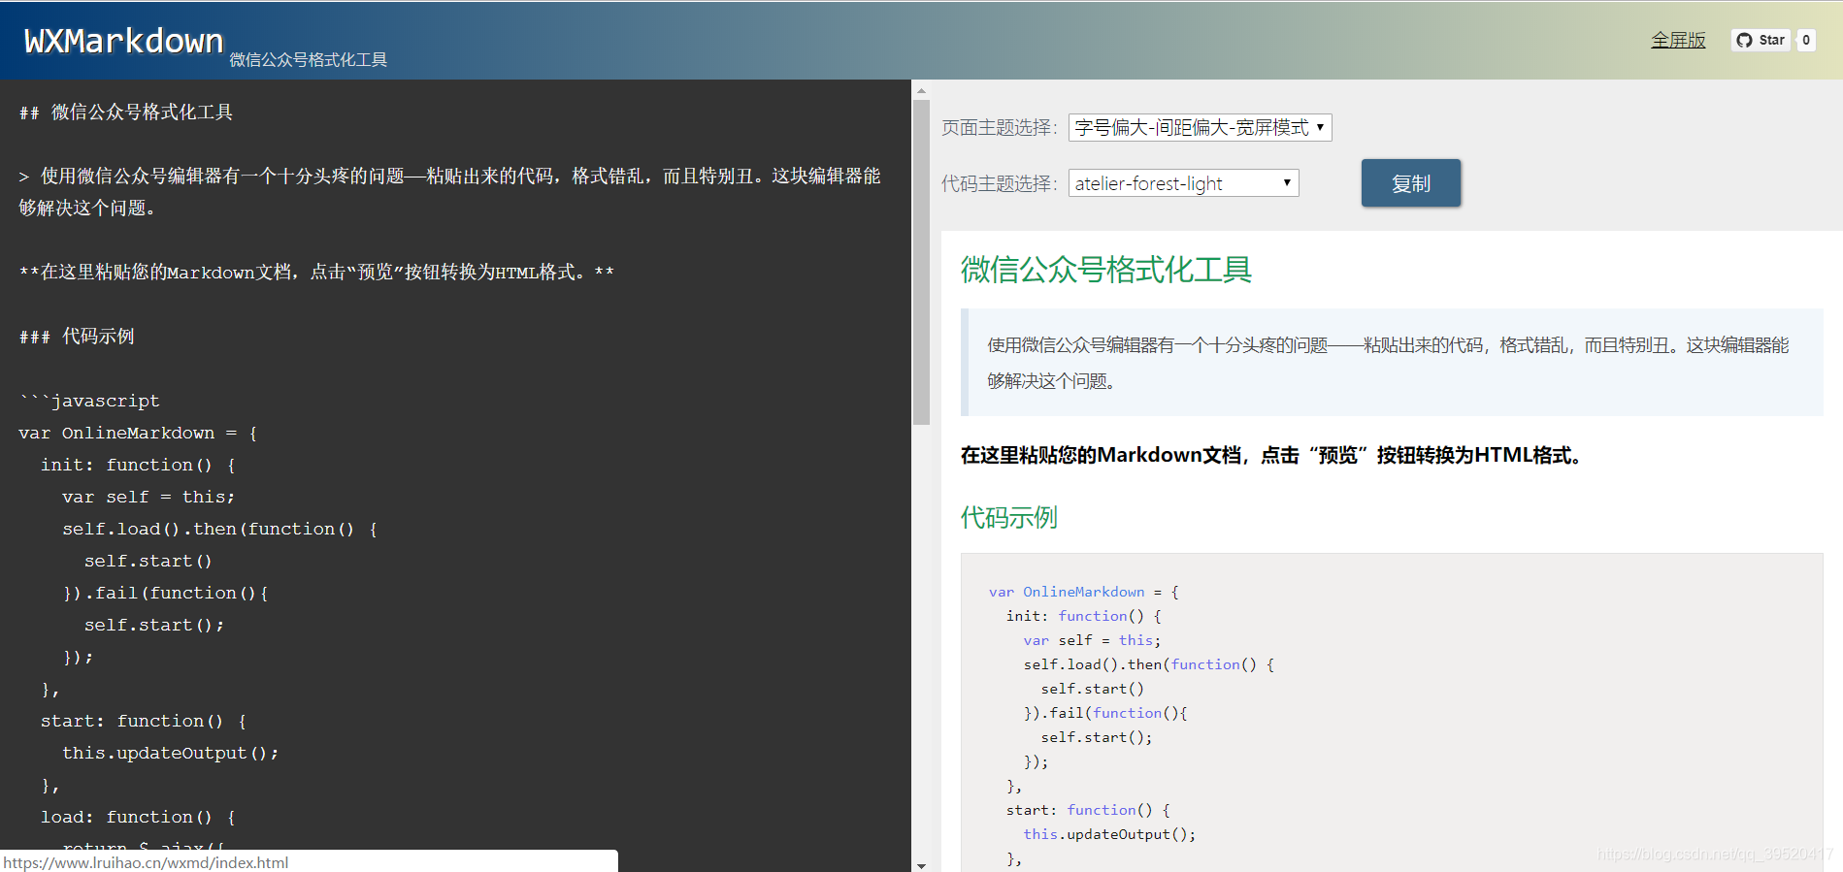Click editor scrollbar down arrow

(921, 865)
